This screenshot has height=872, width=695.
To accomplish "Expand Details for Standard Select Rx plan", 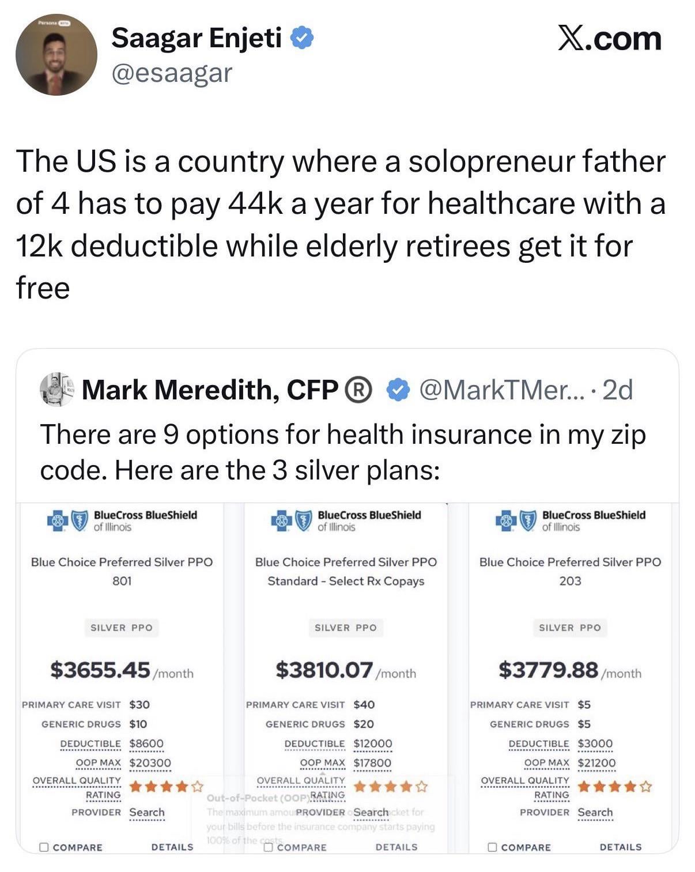I will [x=396, y=847].
